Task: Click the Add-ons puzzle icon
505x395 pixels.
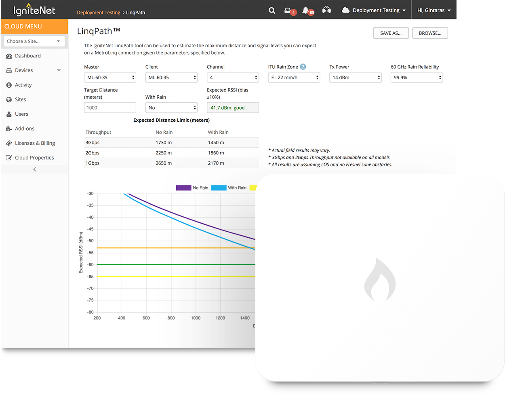Action: click(9, 129)
